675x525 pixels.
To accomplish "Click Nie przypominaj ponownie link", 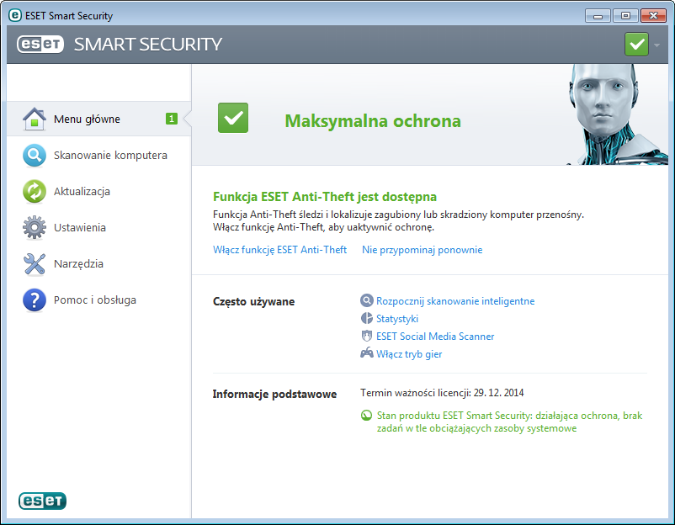I will coord(422,250).
